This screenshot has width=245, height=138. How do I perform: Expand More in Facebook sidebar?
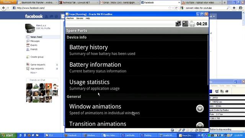[34, 73]
